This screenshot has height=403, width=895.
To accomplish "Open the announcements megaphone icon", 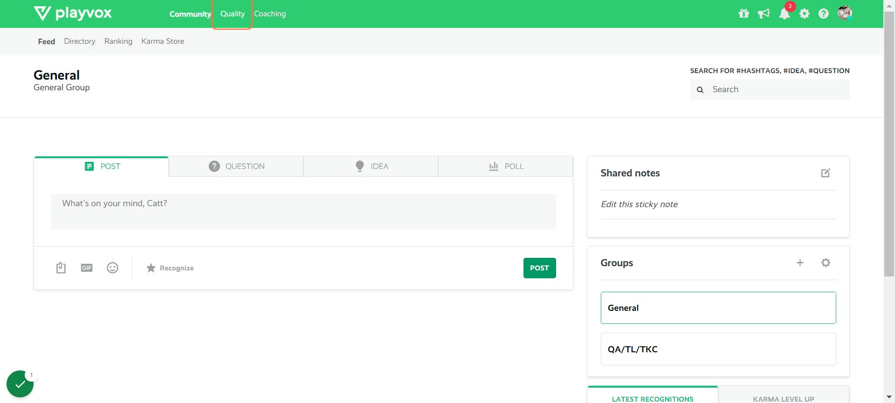I will [x=764, y=13].
